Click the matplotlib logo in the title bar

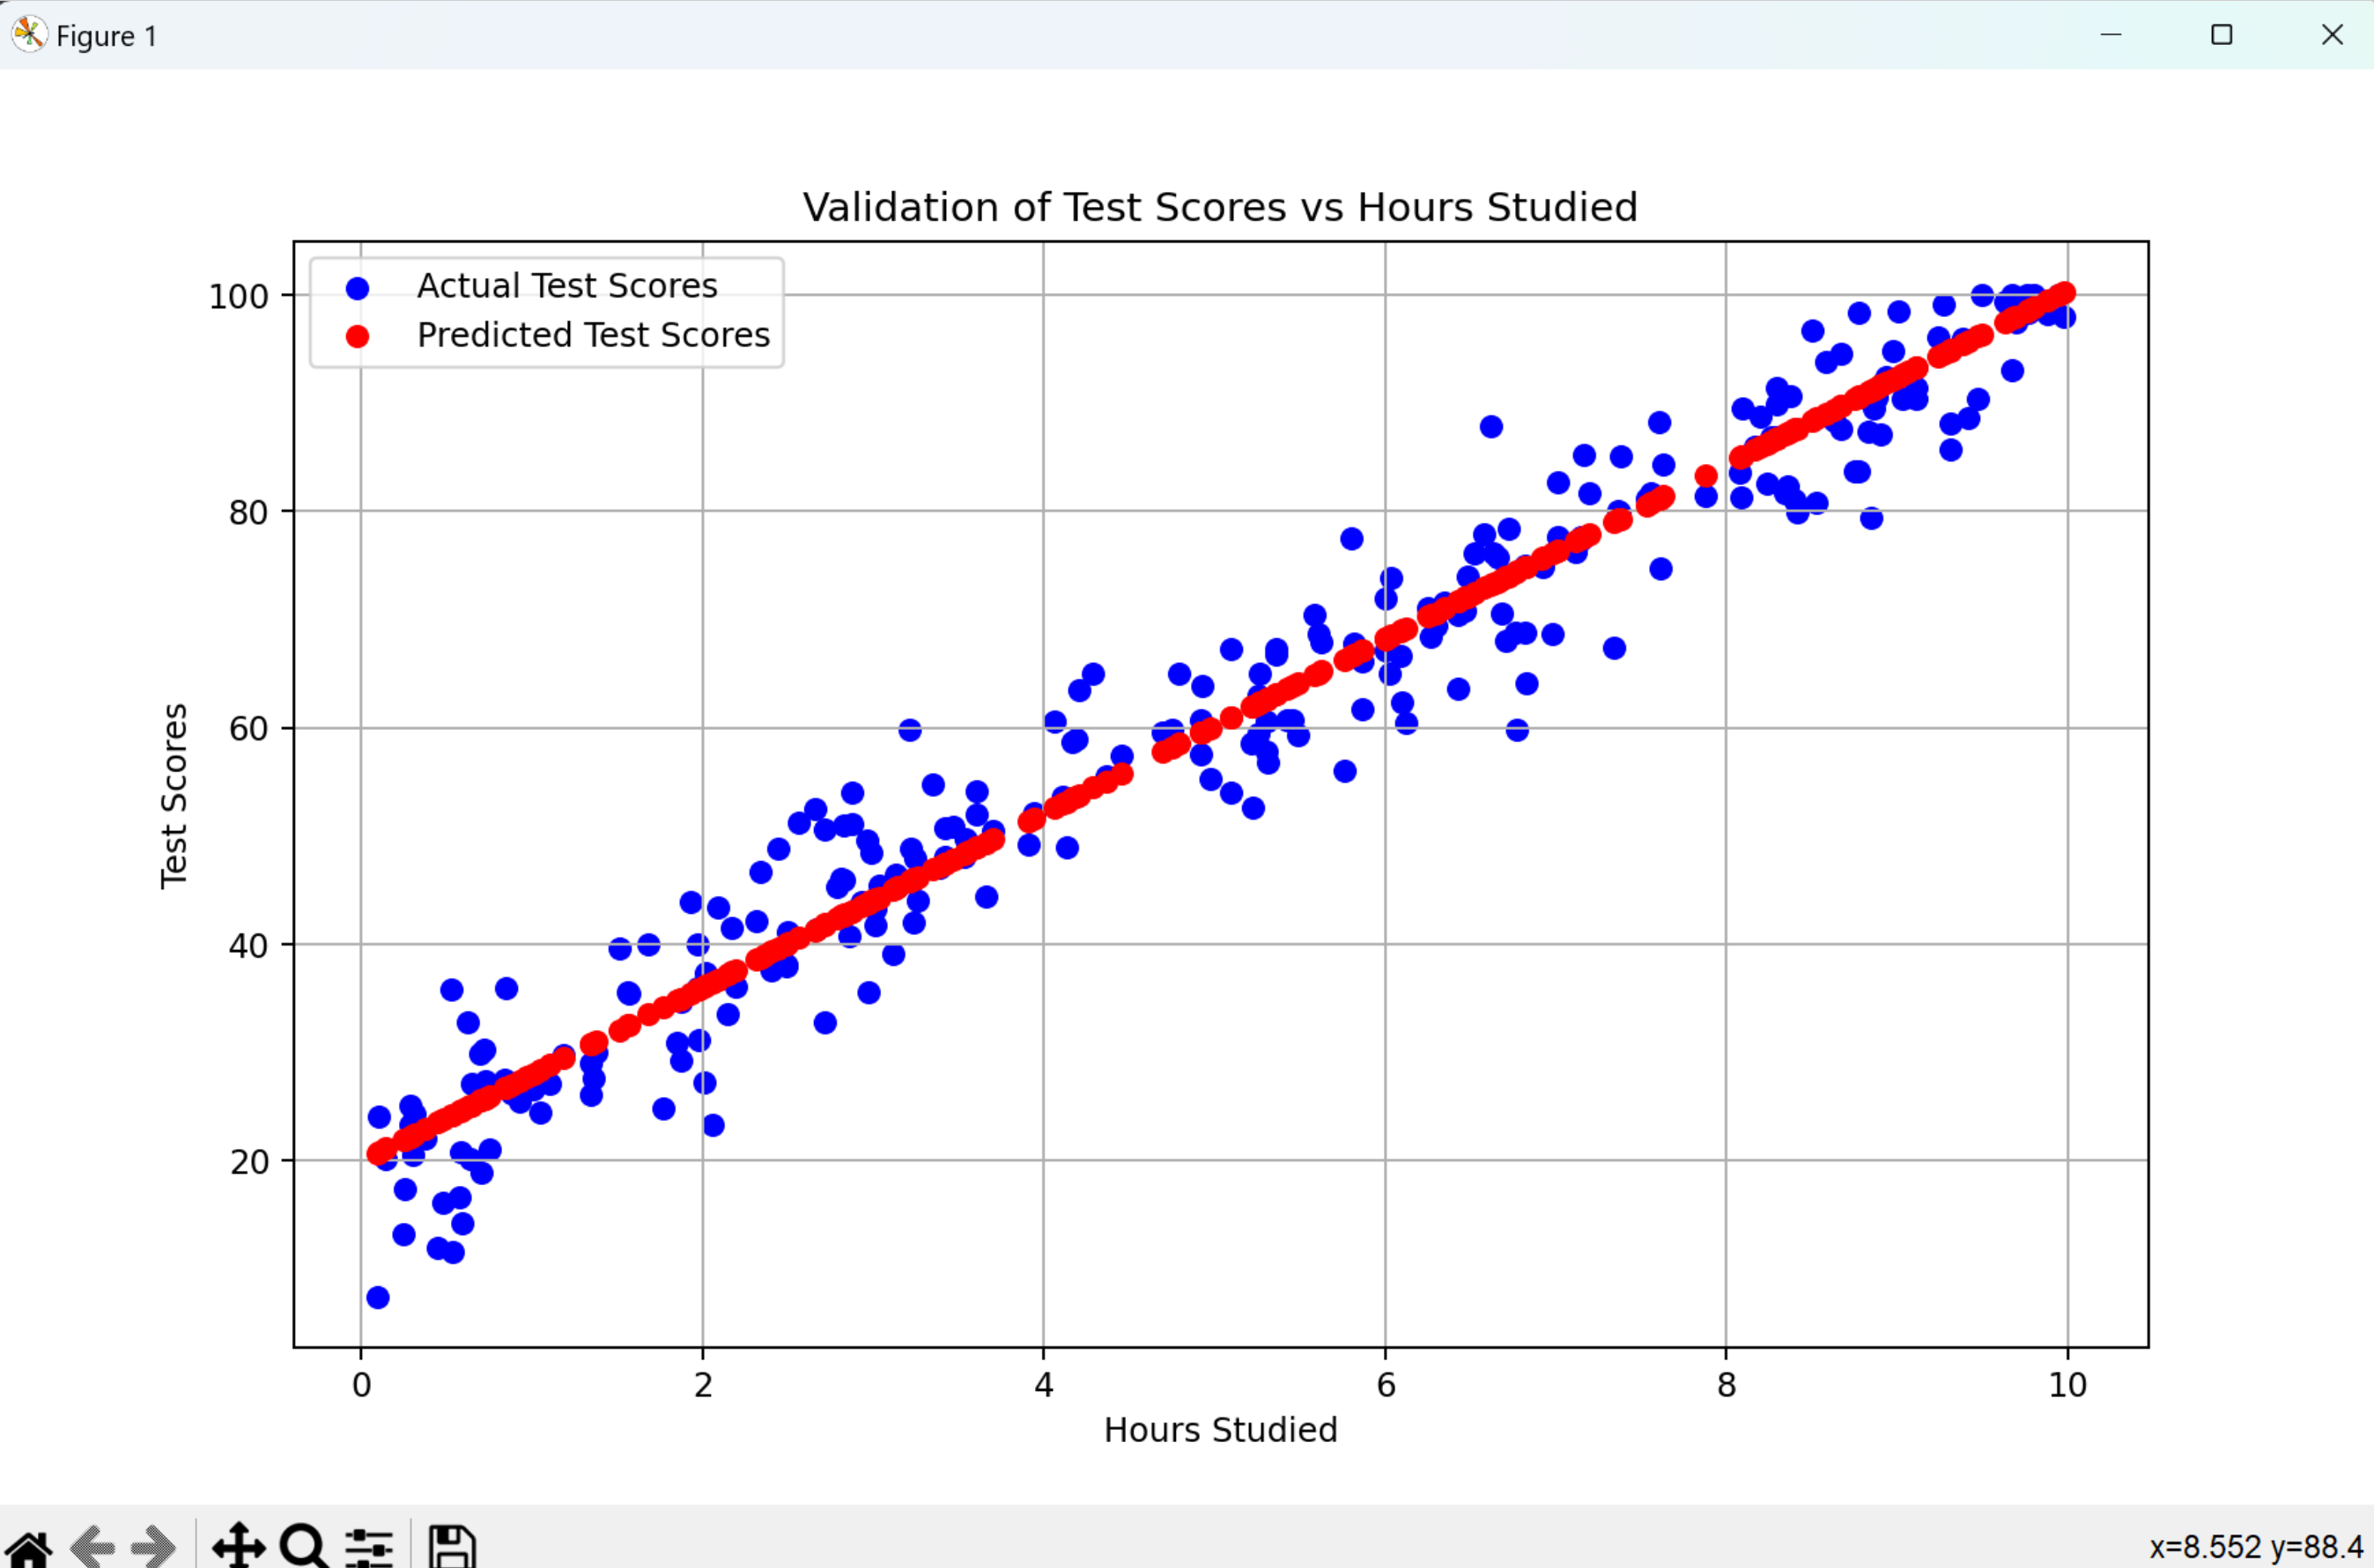point(28,34)
